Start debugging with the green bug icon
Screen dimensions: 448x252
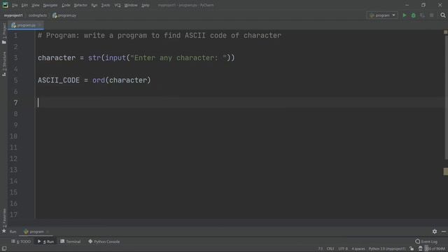414,15
